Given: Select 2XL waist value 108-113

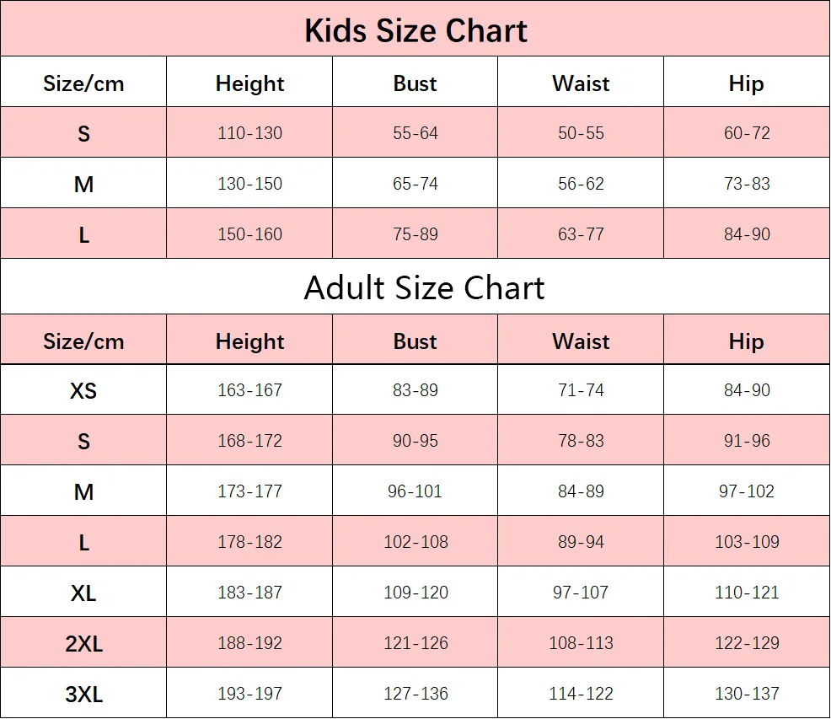Looking at the screenshot, I should (581, 642).
